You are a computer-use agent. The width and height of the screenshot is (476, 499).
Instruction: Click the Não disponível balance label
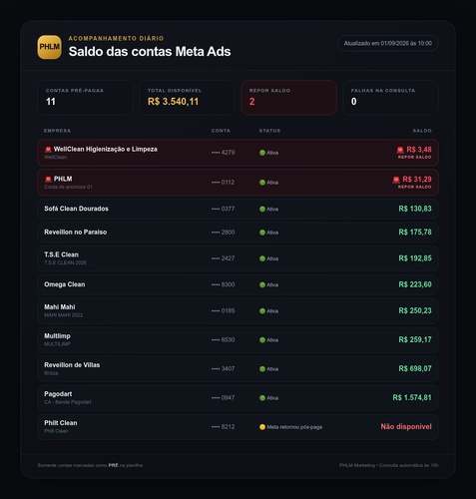[406, 427]
